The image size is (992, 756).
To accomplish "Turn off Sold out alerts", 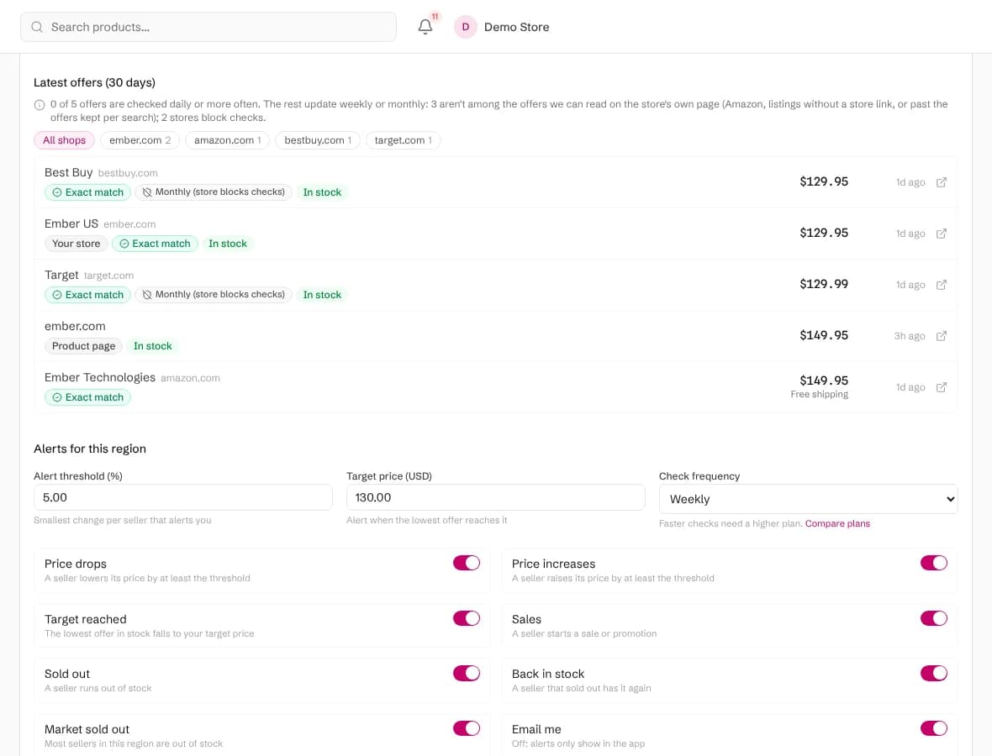I will 467,673.
